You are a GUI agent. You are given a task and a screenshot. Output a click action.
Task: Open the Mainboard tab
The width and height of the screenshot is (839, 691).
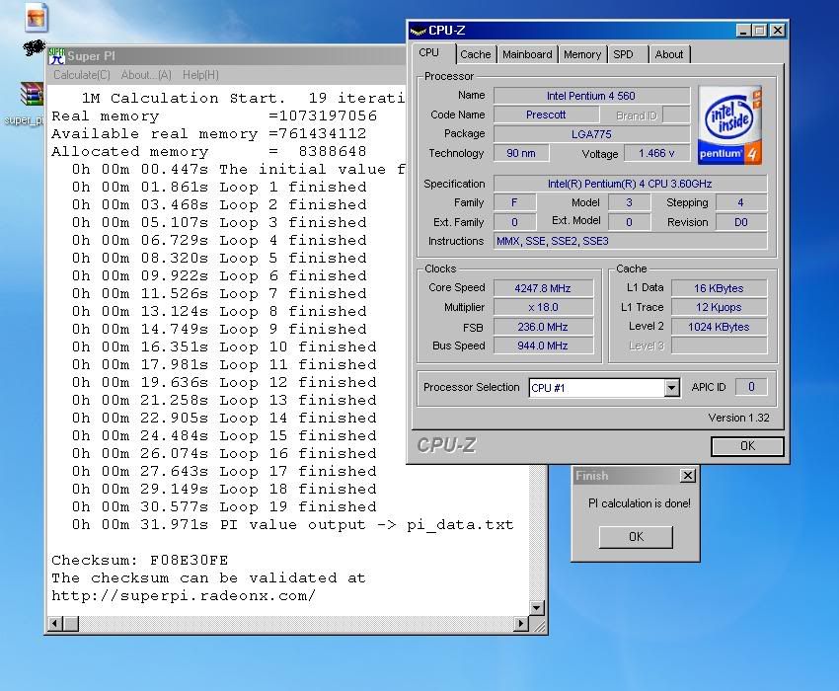pyautogui.click(x=527, y=54)
